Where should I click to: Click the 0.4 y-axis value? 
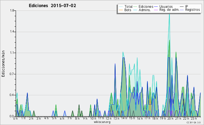click(12, 95)
